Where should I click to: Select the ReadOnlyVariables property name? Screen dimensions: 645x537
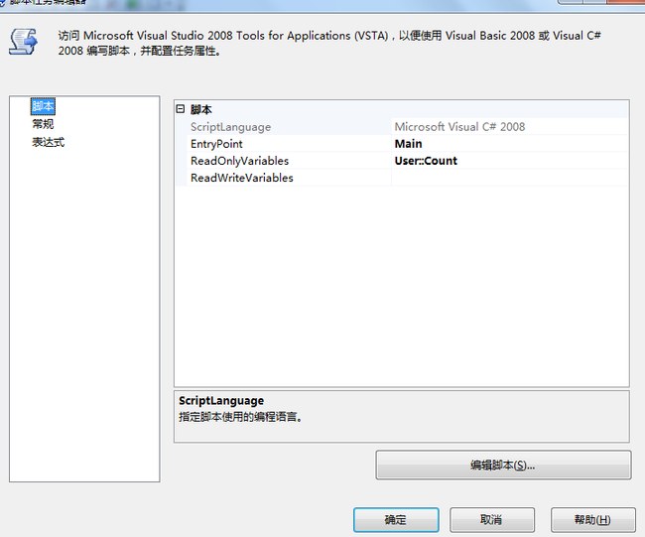point(239,161)
